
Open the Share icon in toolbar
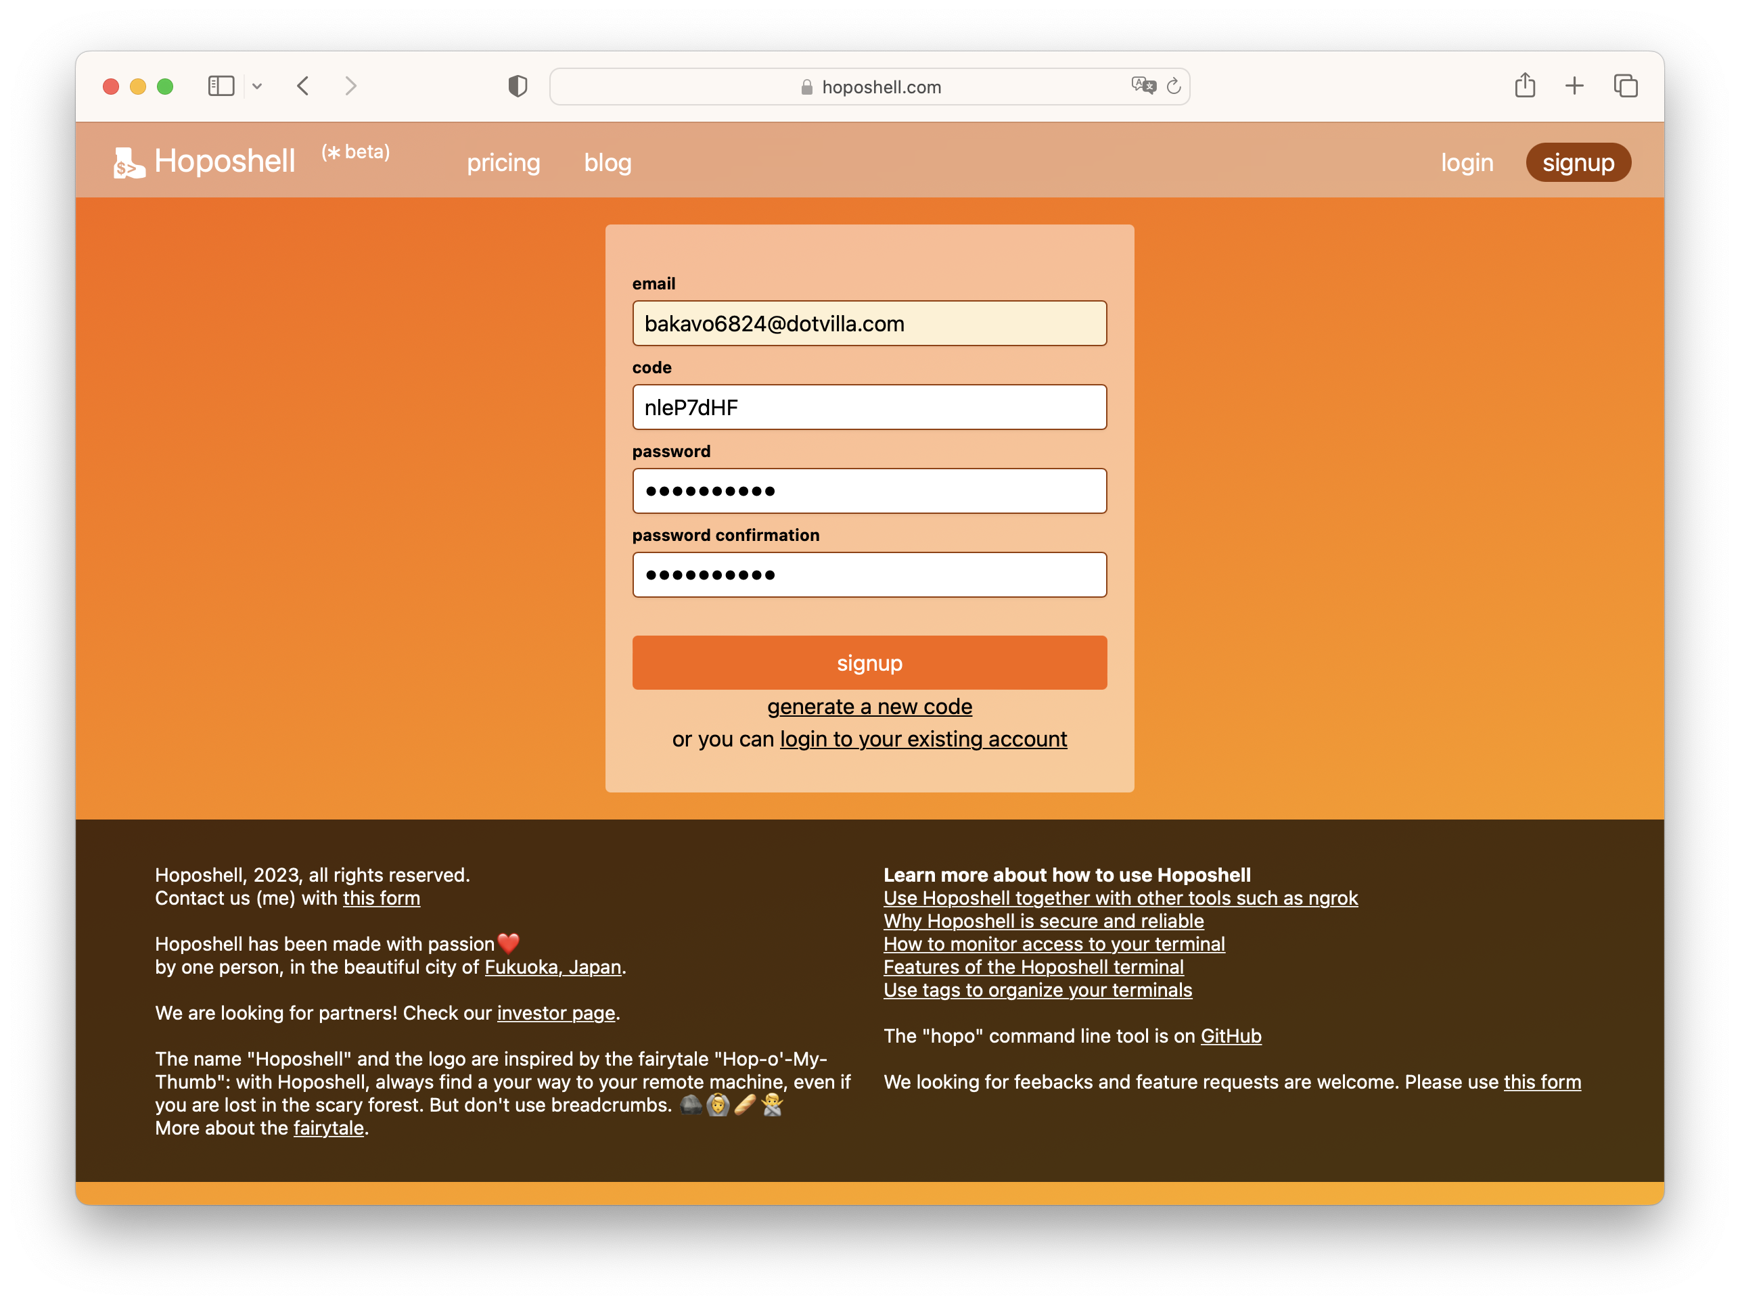click(1526, 85)
